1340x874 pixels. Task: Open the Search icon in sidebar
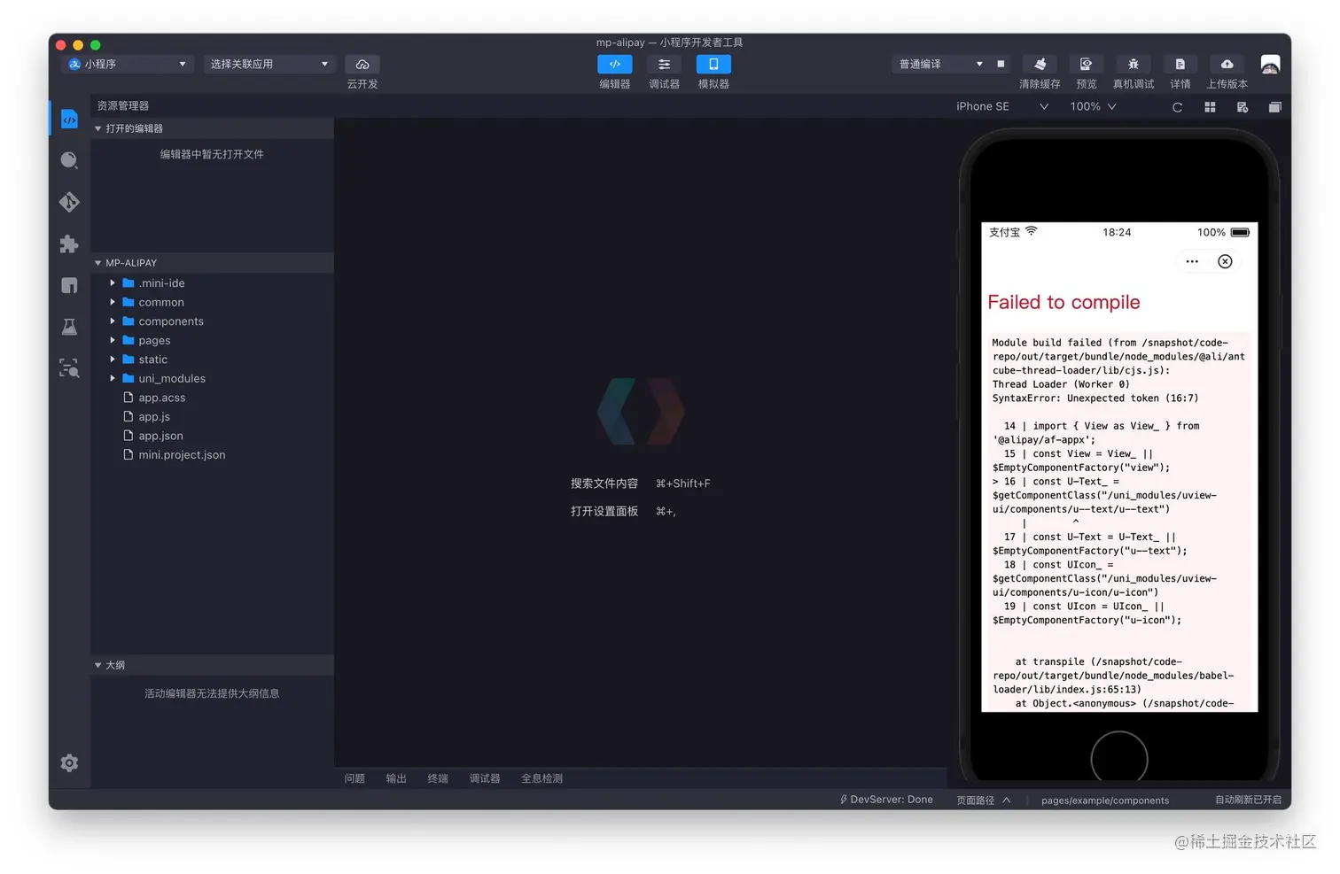click(x=69, y=160)
